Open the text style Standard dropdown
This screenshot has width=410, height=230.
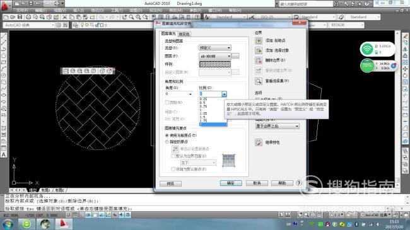229,17
